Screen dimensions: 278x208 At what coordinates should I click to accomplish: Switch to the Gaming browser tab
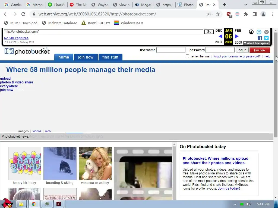pyautogui.click(x=13, y=5)
